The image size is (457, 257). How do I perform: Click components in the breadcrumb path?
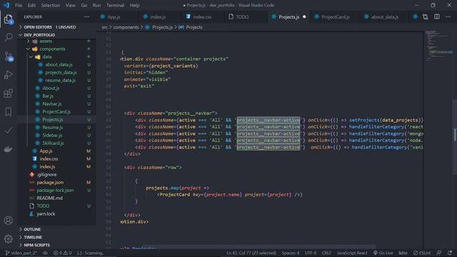click(126, 27)
